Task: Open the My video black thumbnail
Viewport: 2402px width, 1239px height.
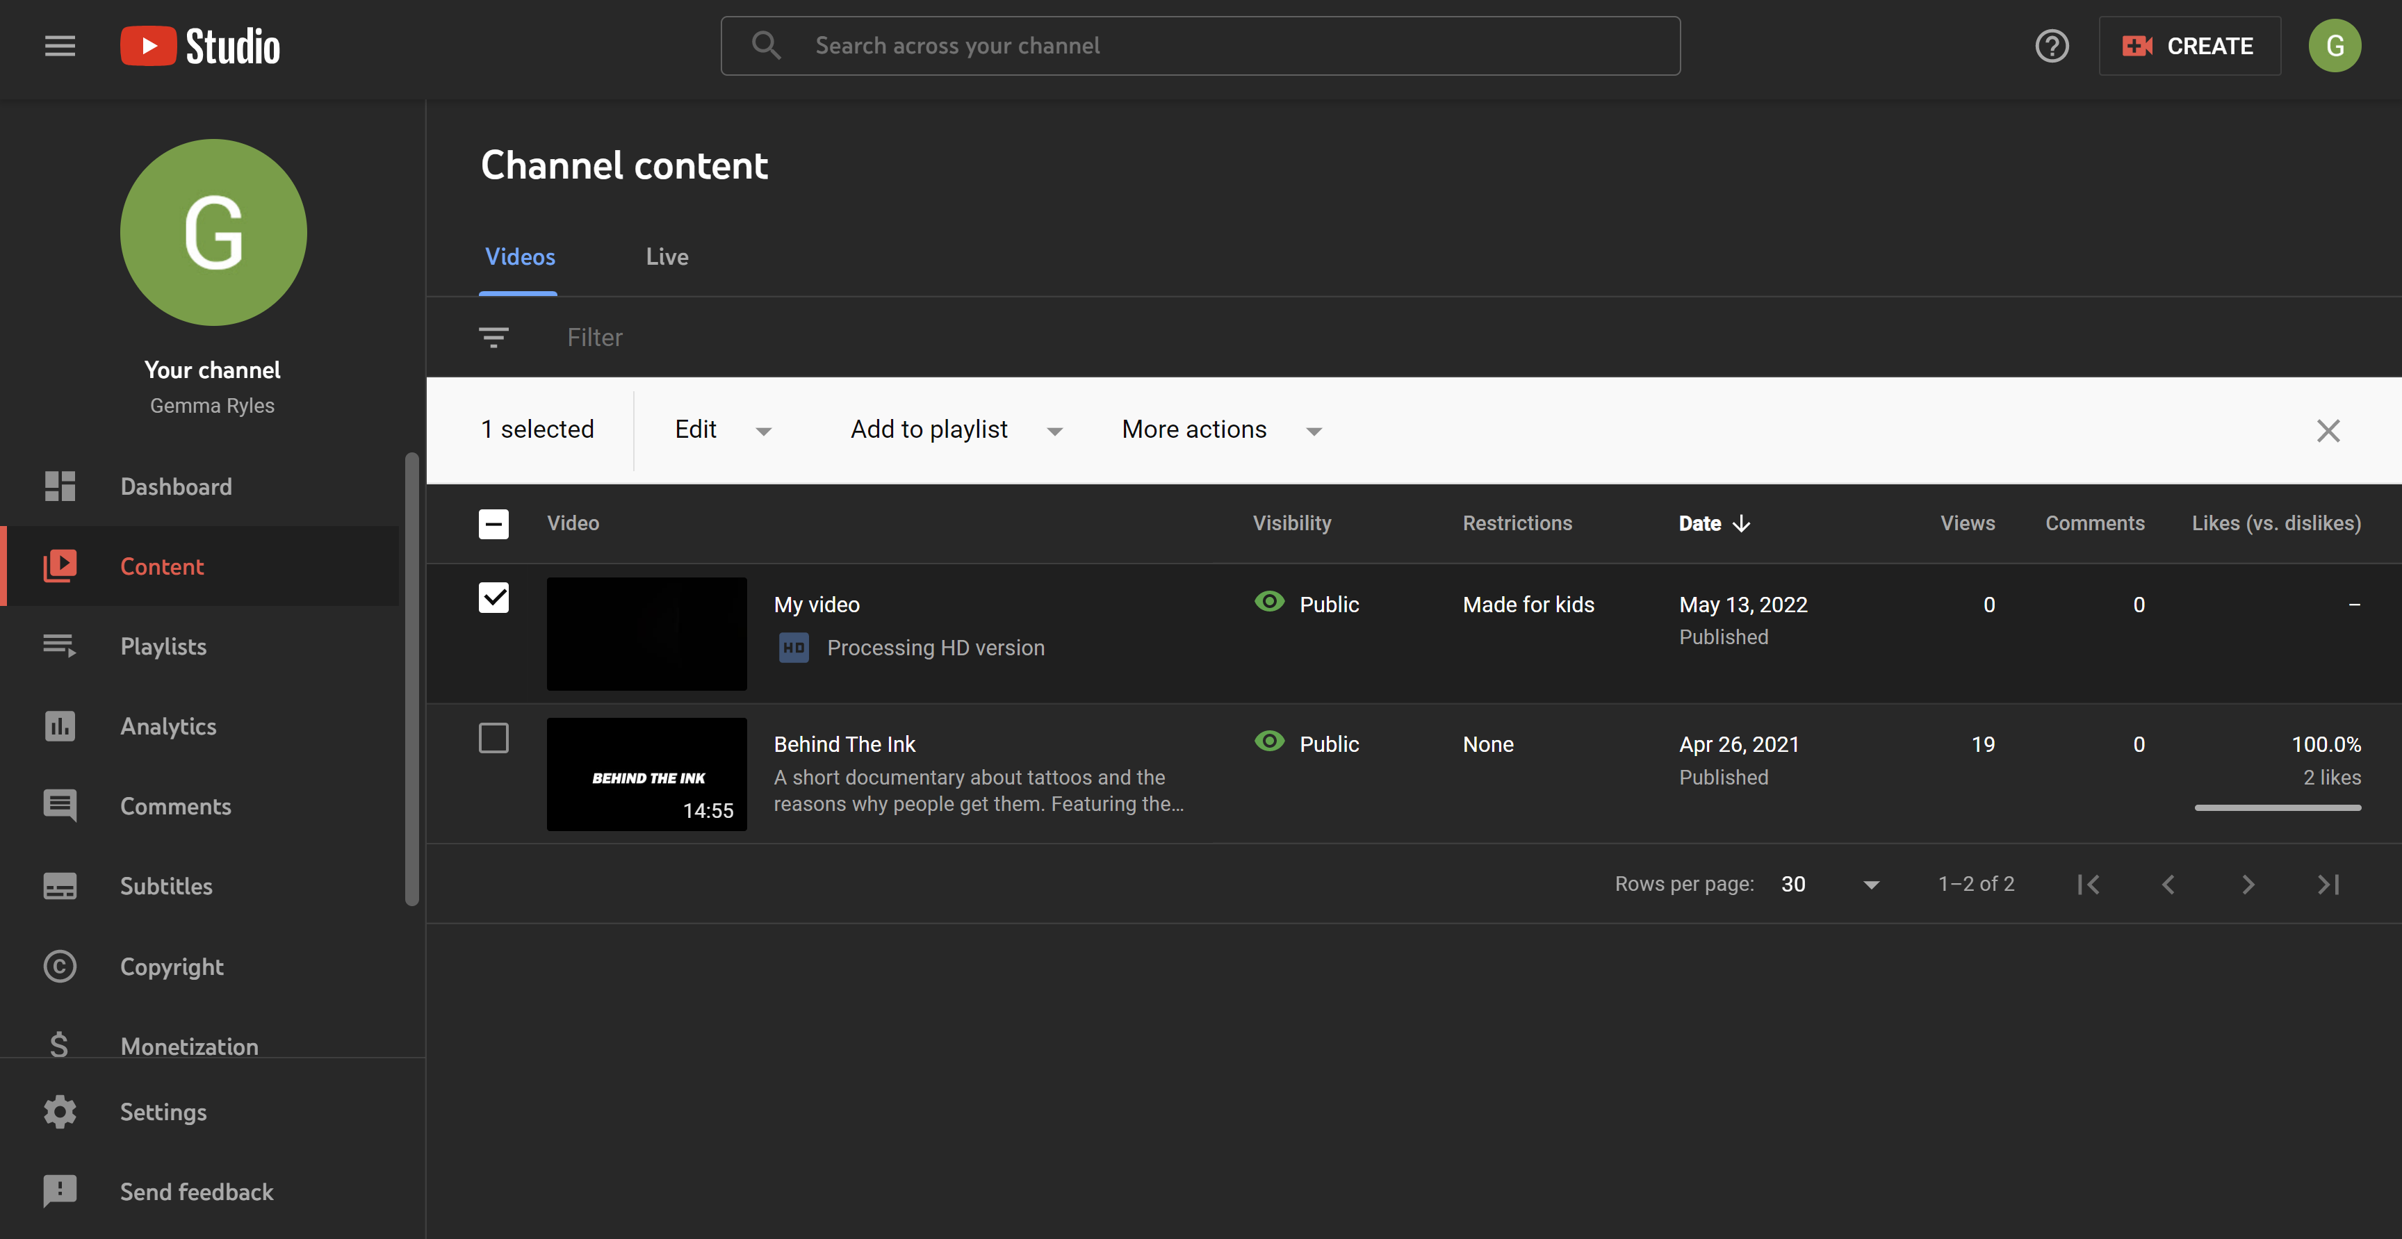Action: coord(646,633)
